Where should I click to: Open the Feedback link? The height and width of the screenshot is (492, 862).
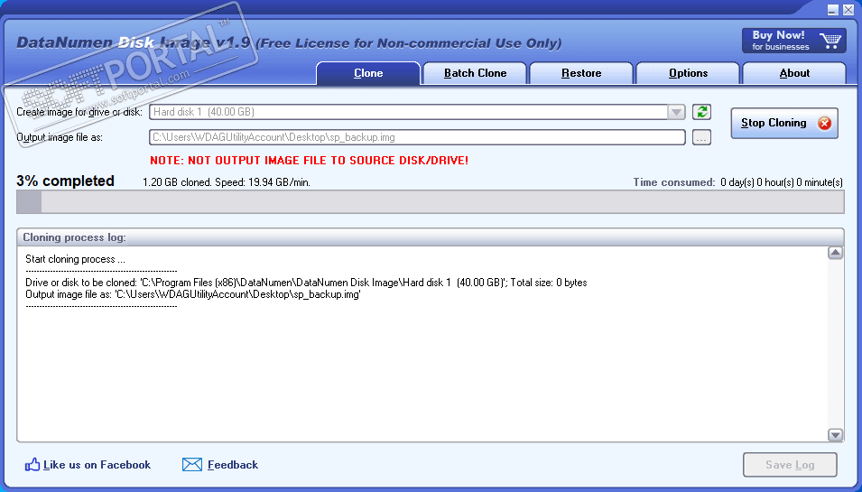tap(233, 465)
